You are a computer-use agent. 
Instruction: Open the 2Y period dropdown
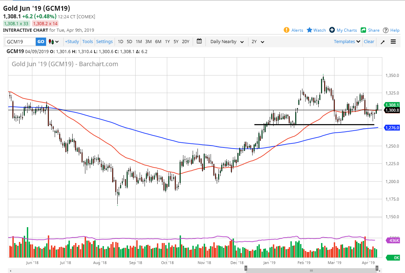pos(258,42)
